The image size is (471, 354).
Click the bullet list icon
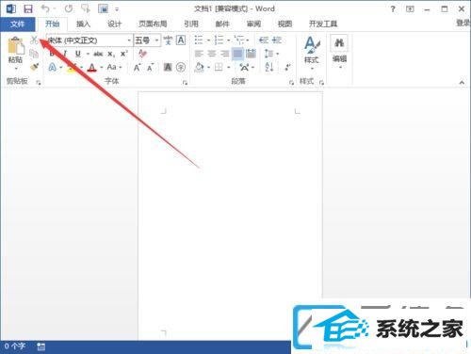pyautogui.click(x=199, y=40)
